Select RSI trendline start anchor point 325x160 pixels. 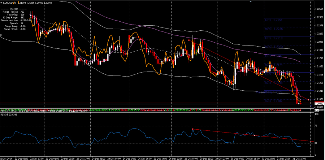193,129
